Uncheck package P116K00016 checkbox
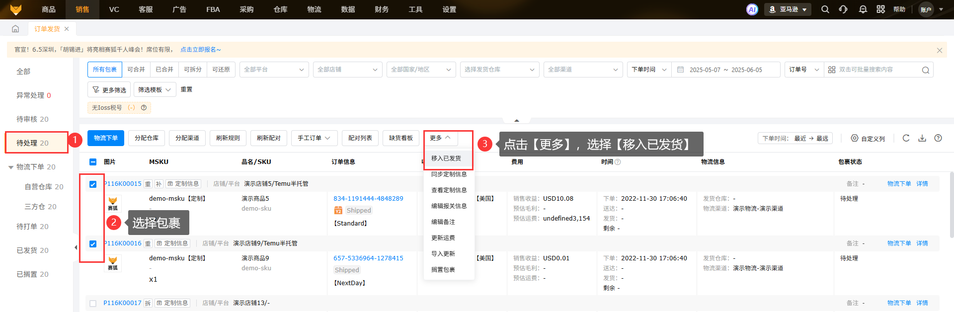 click(x=93, y=244)
